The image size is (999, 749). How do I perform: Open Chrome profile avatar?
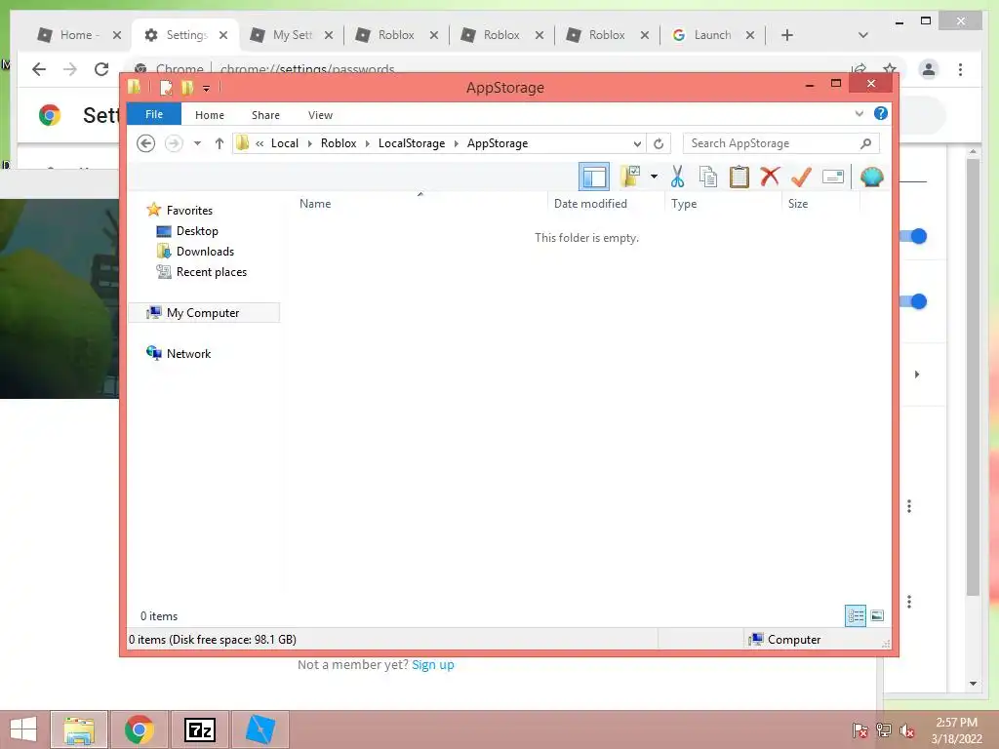pyautogui.click(x=929, y=69)
